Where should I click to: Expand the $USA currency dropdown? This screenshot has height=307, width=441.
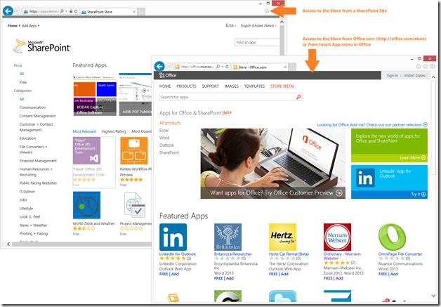(x=230, y=25)
